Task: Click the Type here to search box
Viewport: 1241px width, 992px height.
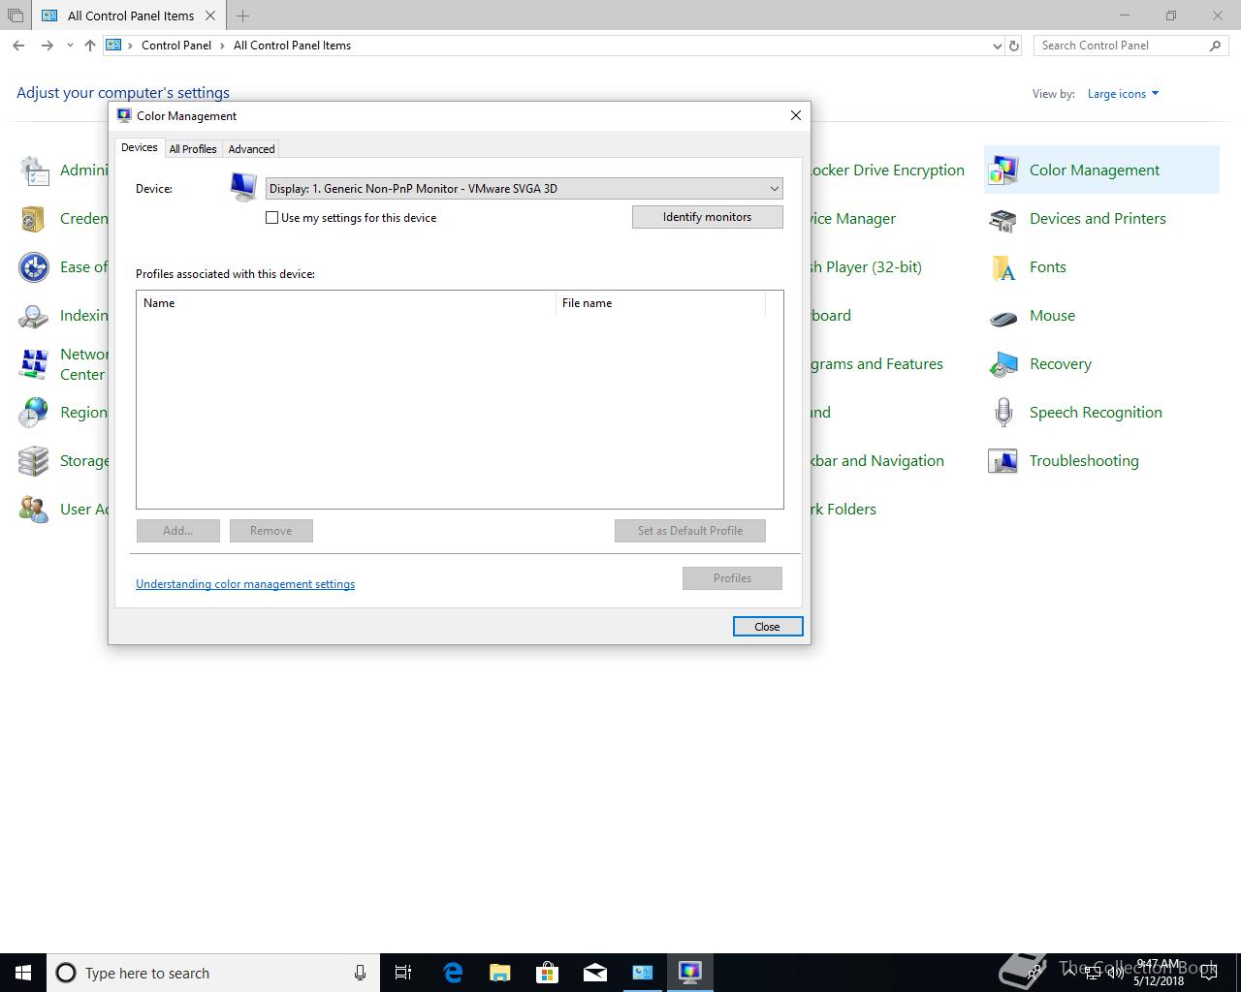Action: [211, 973]
